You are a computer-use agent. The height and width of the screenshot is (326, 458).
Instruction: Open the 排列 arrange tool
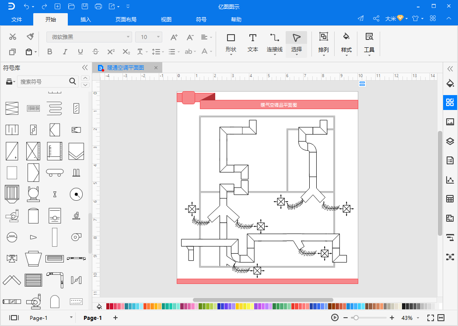[324, 44]
